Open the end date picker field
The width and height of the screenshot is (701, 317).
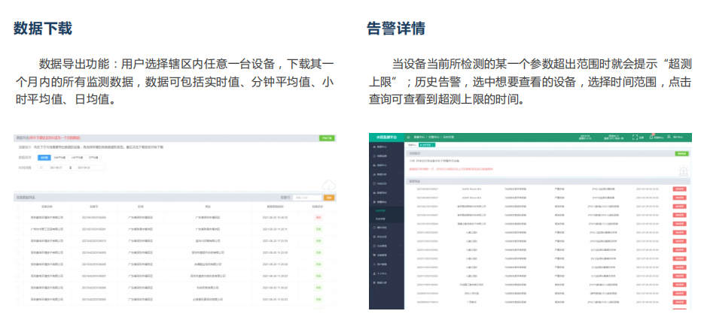84,168
